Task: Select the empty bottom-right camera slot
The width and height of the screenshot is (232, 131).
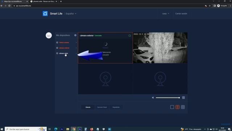Action: point(160,79)
